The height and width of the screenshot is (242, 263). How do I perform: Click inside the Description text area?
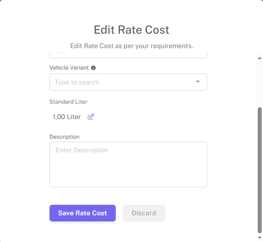128,165
